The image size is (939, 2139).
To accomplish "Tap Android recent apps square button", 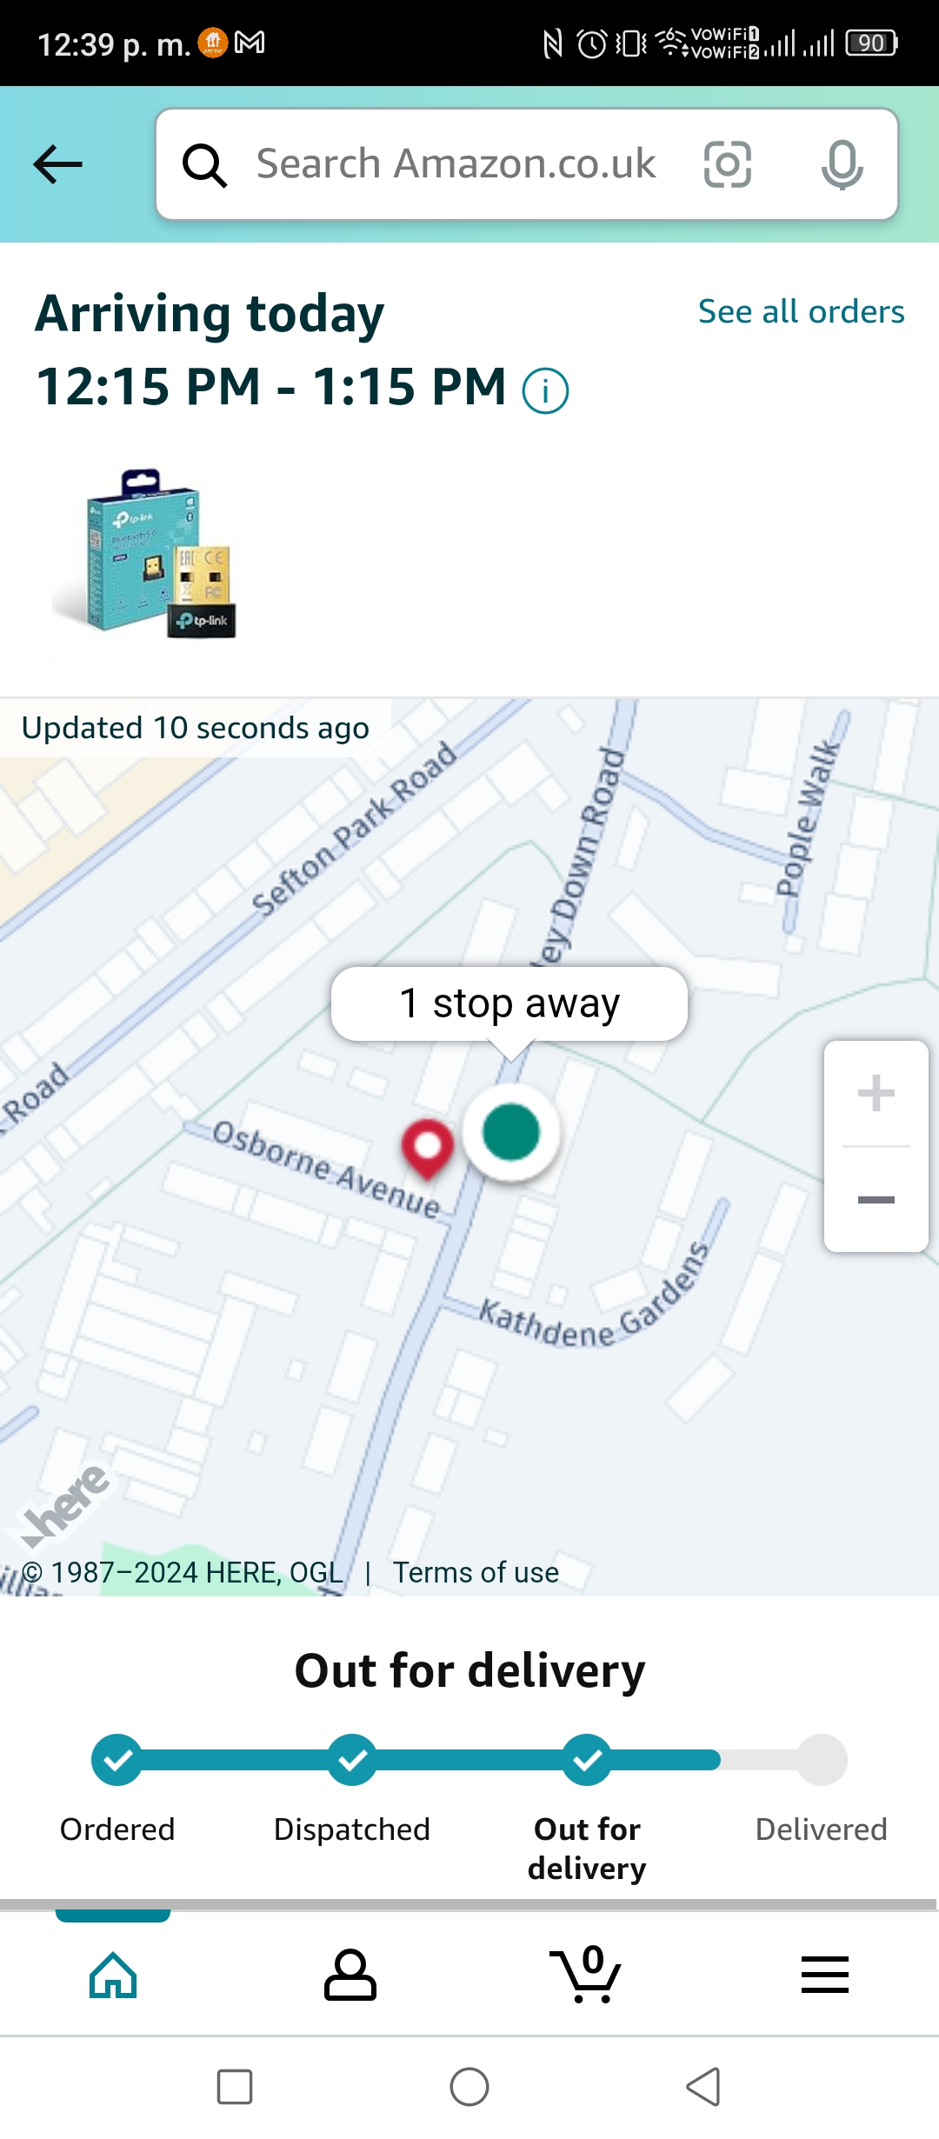I will 235,2087.
